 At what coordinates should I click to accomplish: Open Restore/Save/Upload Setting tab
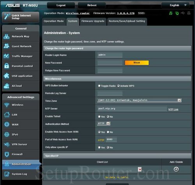click(x=127, y=21)
